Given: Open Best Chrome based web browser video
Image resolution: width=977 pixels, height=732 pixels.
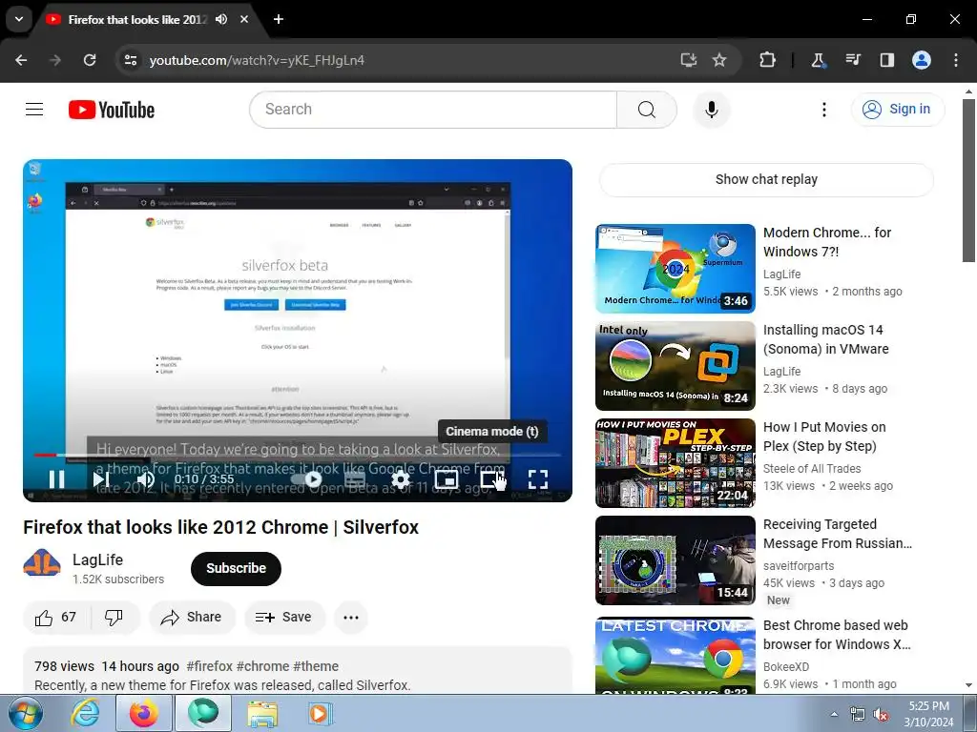Looking at the screenshot, I should [x=837, y=635].
